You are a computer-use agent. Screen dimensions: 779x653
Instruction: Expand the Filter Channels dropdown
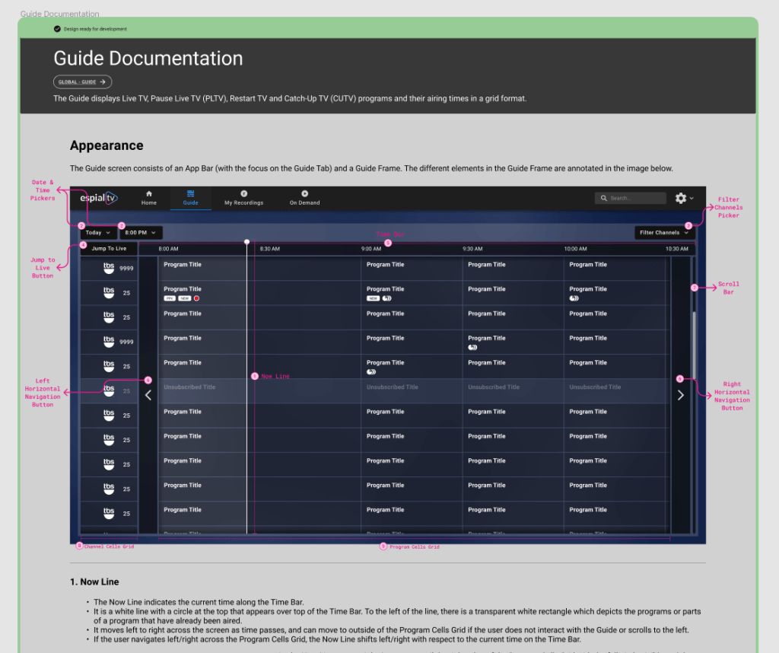(x=664, y=233)
